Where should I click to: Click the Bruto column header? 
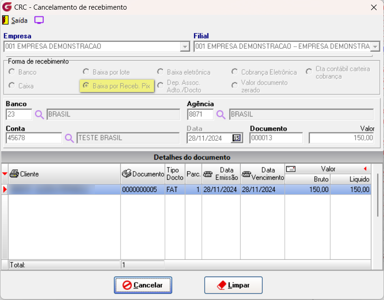coord(307,179)
